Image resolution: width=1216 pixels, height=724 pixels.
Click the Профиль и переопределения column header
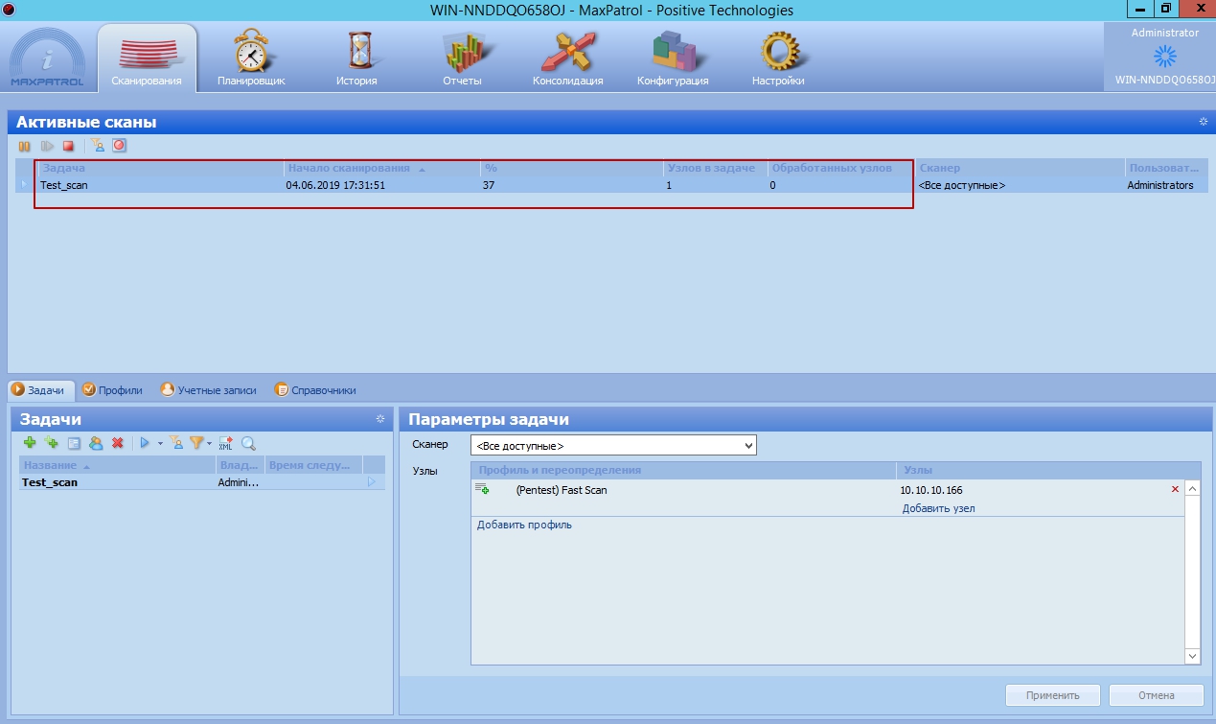[684, 470]
